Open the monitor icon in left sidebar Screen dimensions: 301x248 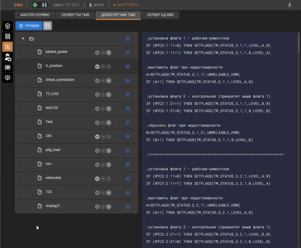tap(8, 77)
